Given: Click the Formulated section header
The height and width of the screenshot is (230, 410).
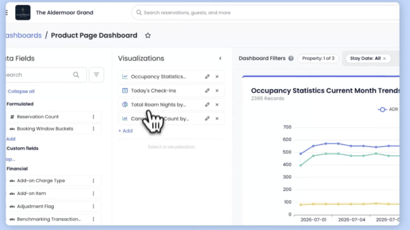Looking at the screenshot, I should tap(20, 104).
